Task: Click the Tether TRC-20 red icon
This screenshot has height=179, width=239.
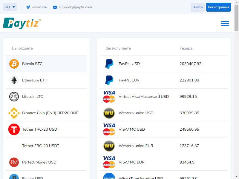Action: coord(14,129)
